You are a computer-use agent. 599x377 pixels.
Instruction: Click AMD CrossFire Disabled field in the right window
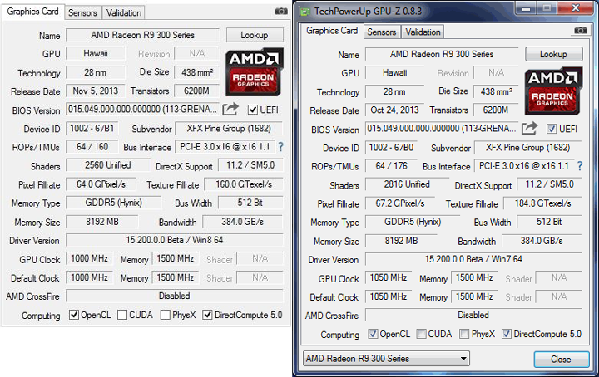click(473, 315)
